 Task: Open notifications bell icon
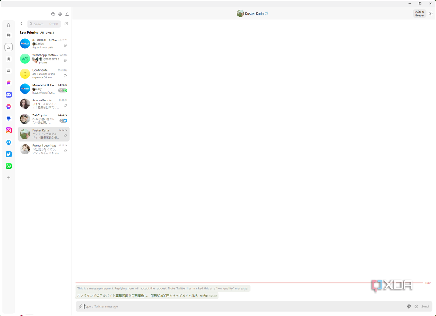(x=67, y=14)
